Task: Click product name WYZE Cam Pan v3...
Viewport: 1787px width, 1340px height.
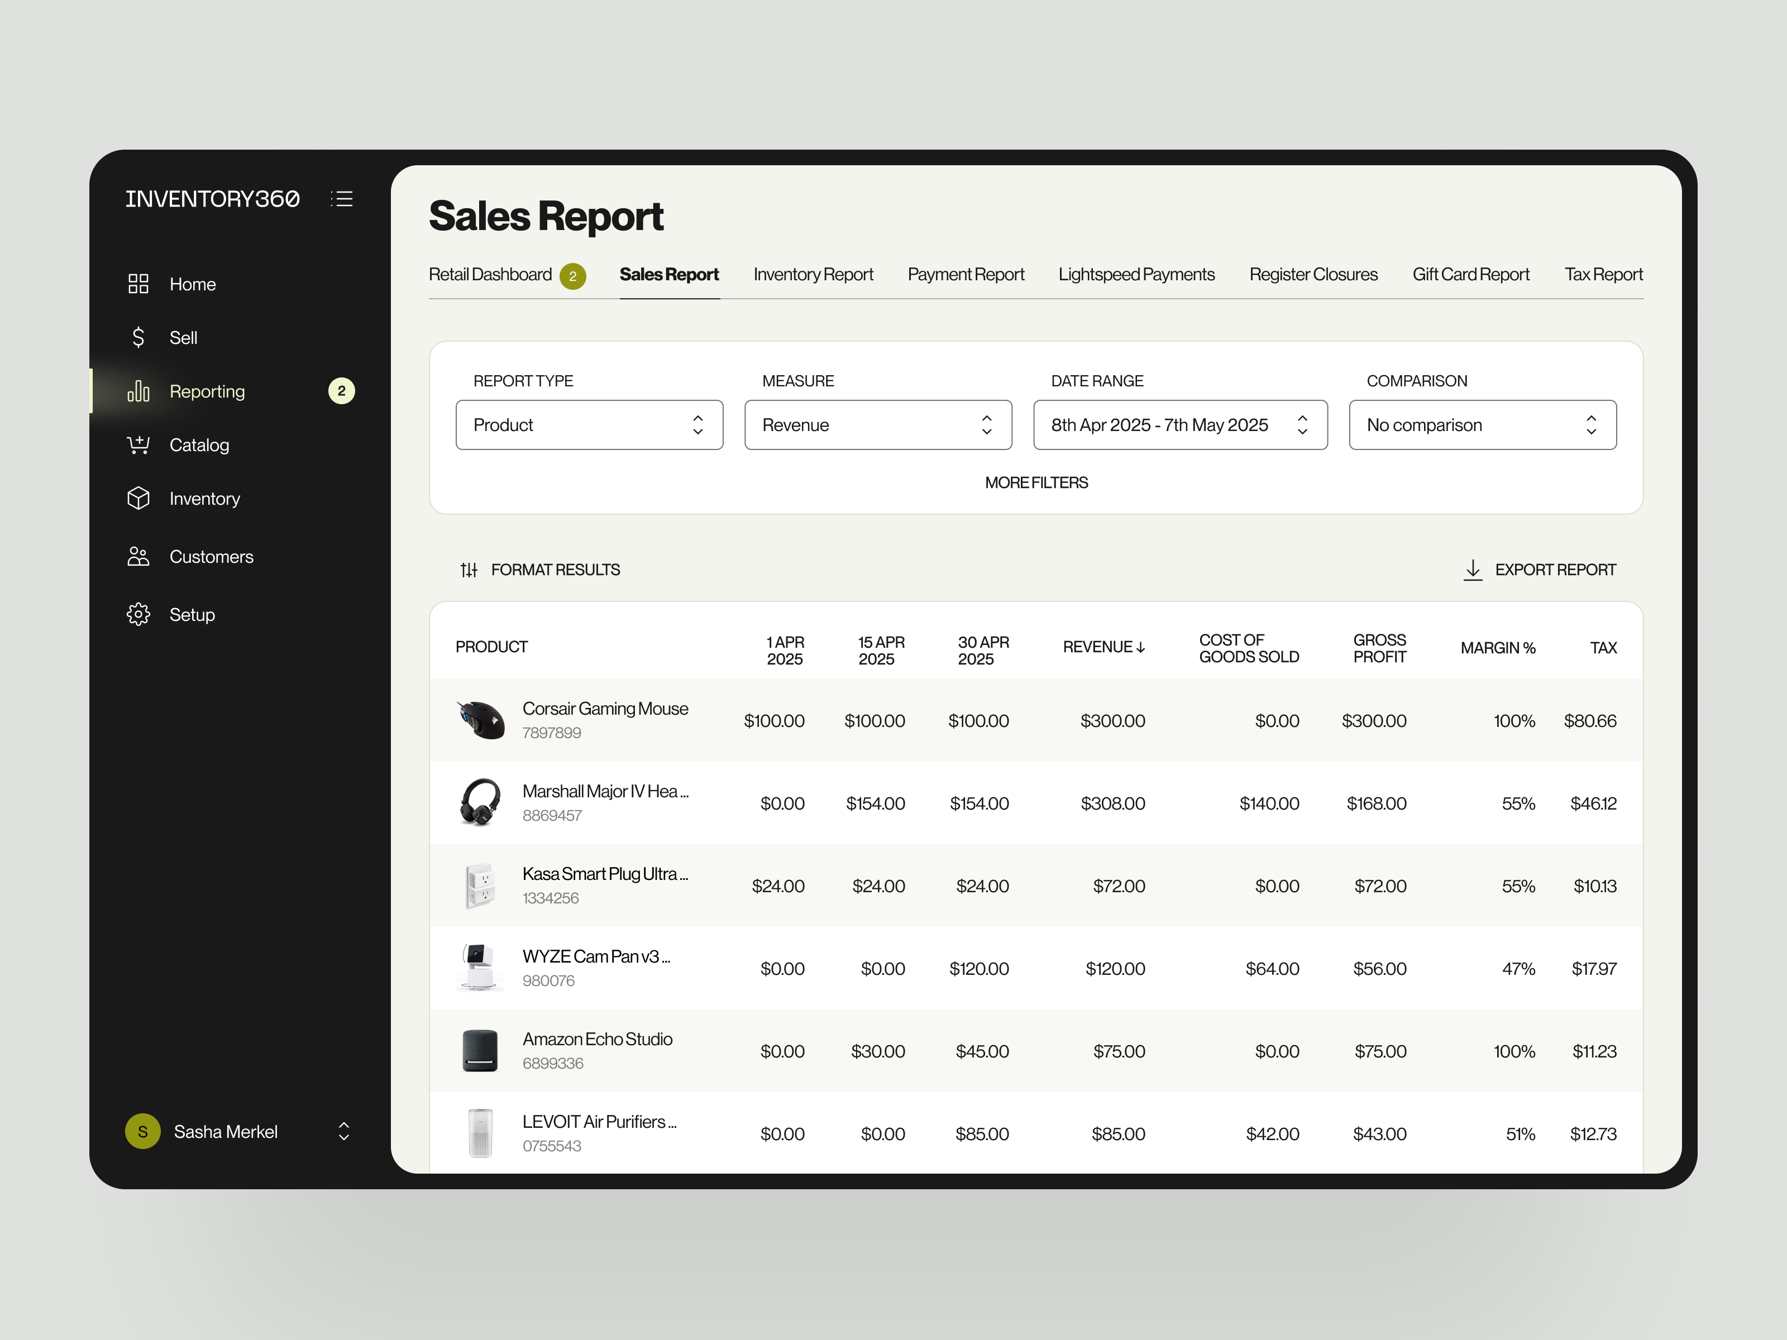Action: coord(596,956)
